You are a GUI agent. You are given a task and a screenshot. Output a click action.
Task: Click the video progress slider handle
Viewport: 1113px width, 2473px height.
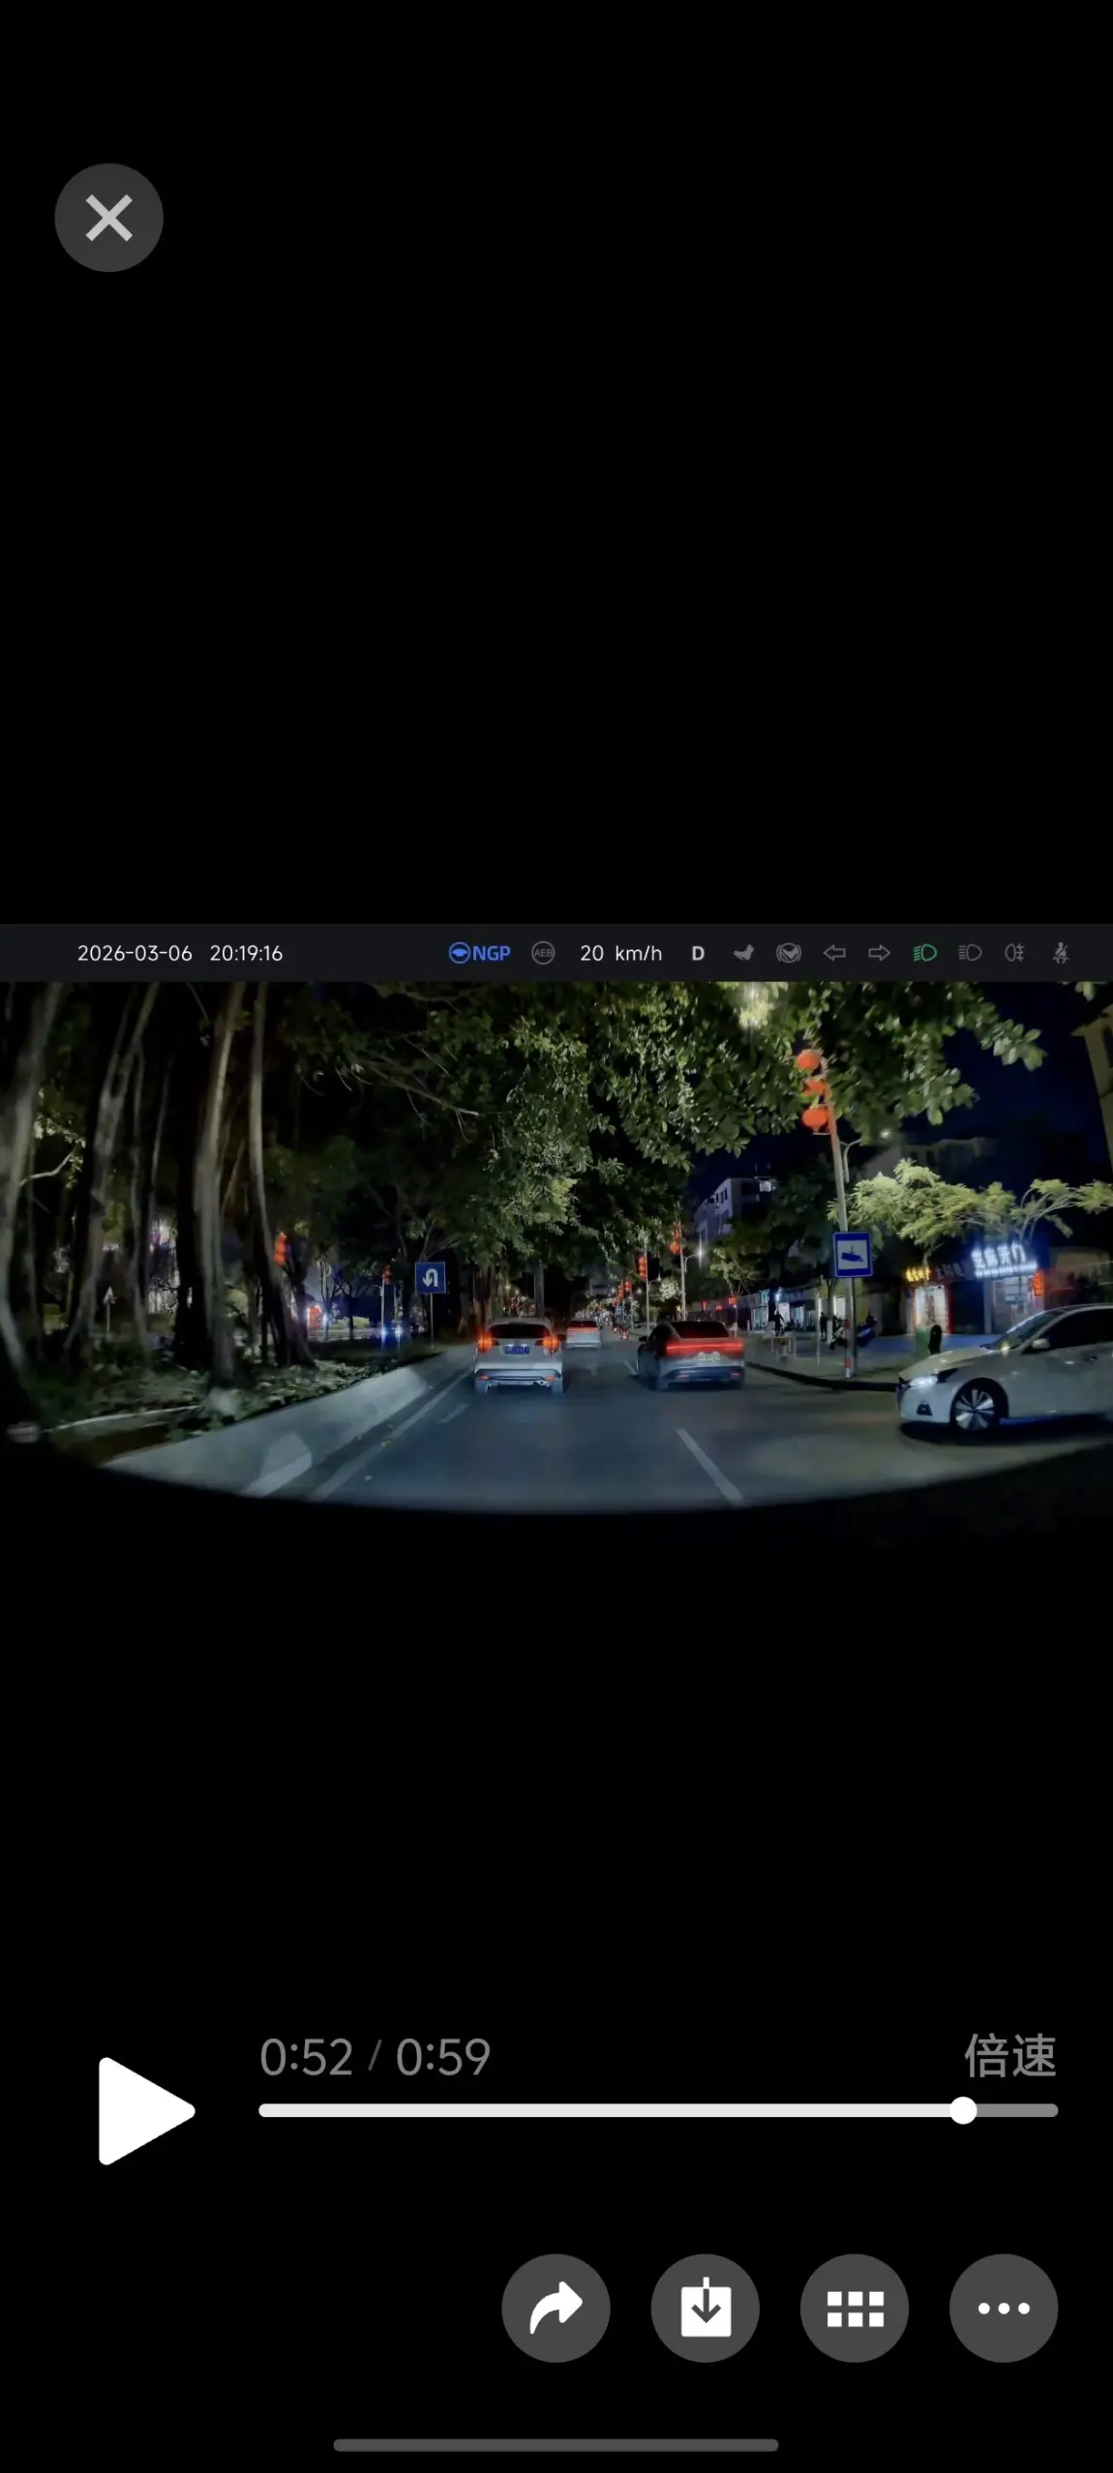[962, 2110]
